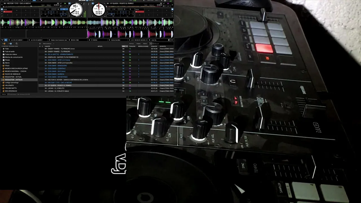Select track DON OMAR - CUENTALE
The width and height of the screenshot is (361, 203).
pyautogui.click(x=106, y=69)
